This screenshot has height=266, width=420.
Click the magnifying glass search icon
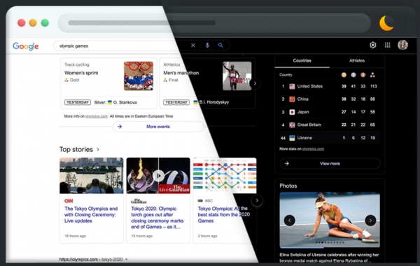(x=220, y=45)
